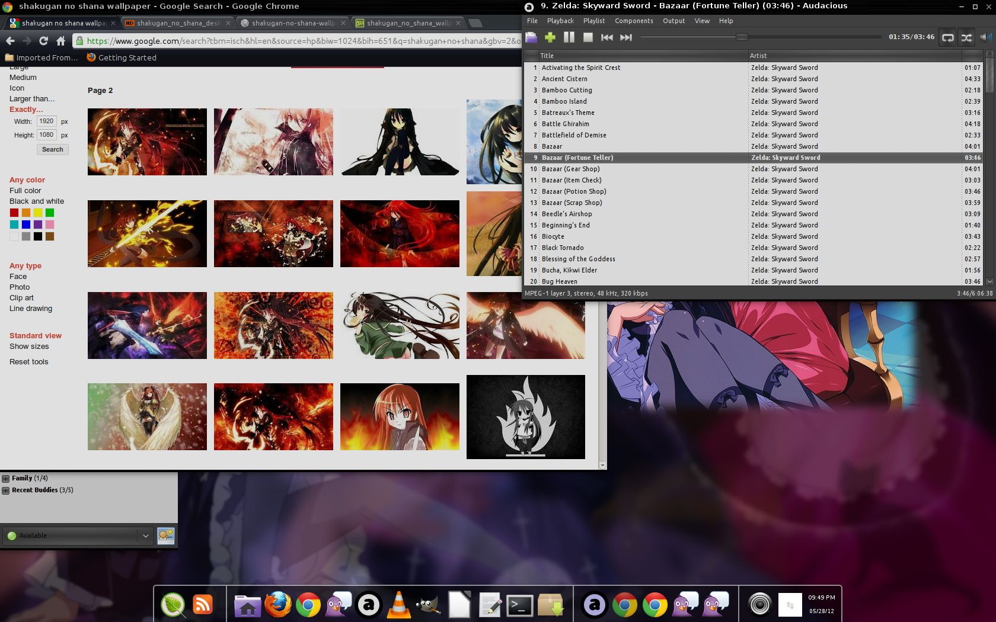Click 'Show sizes' link
The image size is (996, 622).
[29, 347]
